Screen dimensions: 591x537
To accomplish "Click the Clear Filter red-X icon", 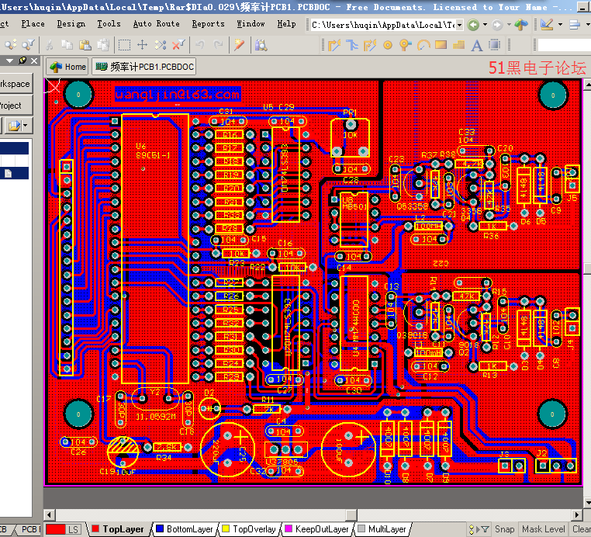I will click(178, 45).
